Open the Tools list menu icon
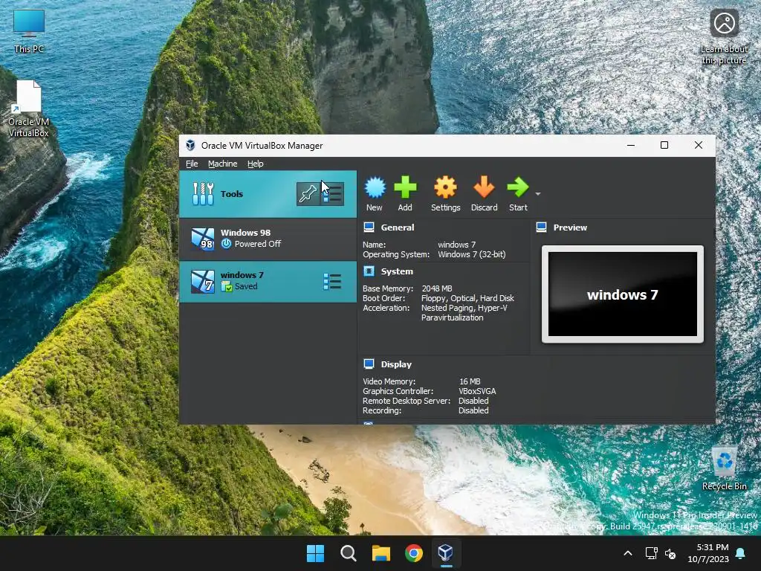 tap(332, 194)
